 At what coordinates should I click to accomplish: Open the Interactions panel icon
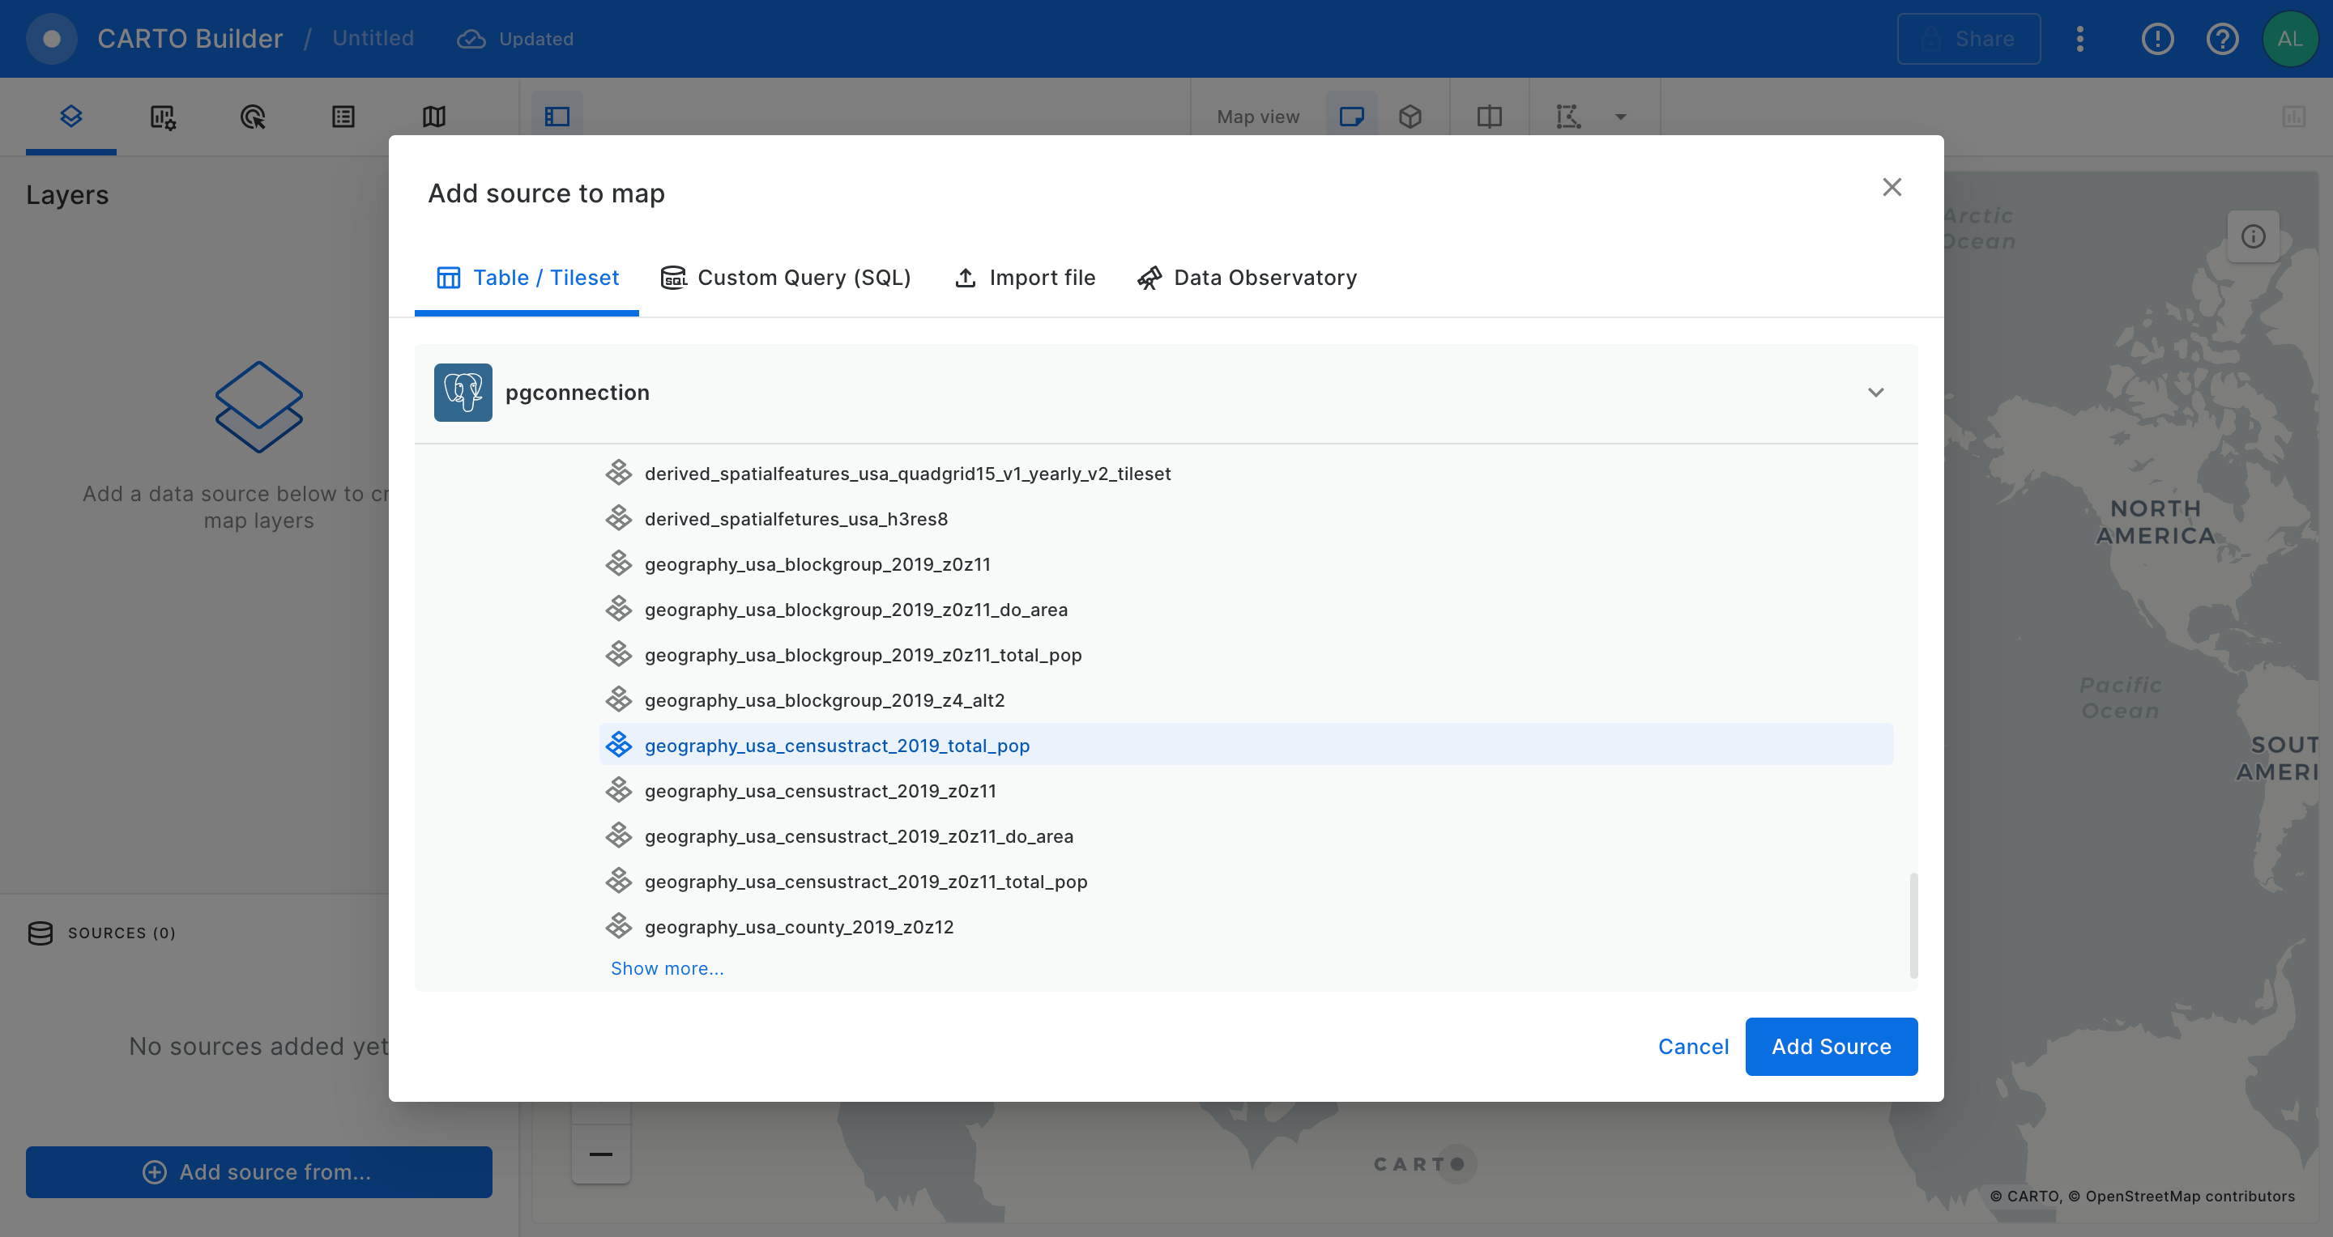point(253,117)
